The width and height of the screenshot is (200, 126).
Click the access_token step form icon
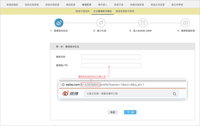point(143,23)
